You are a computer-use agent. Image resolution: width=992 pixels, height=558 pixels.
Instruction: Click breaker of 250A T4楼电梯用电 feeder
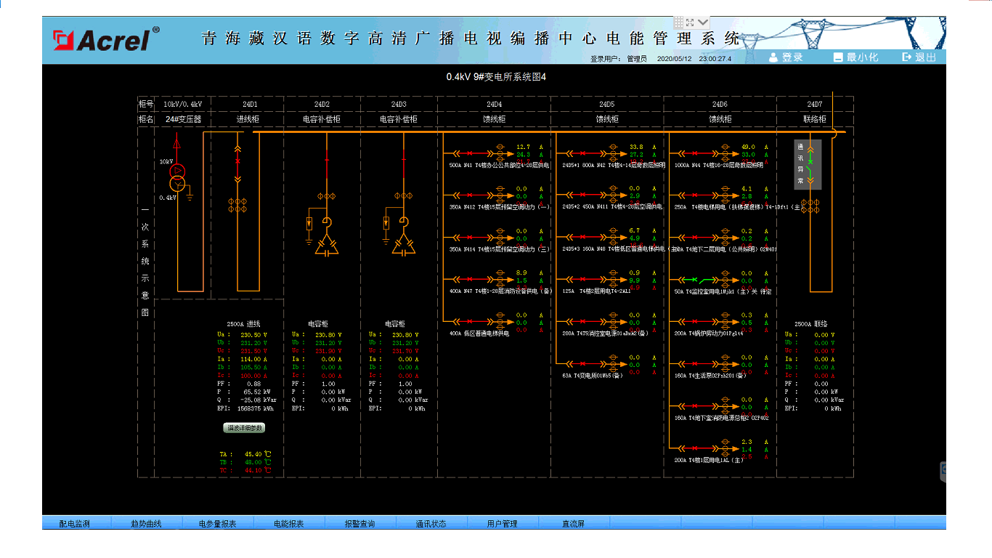pyautogui.click(x=695, y=195)
